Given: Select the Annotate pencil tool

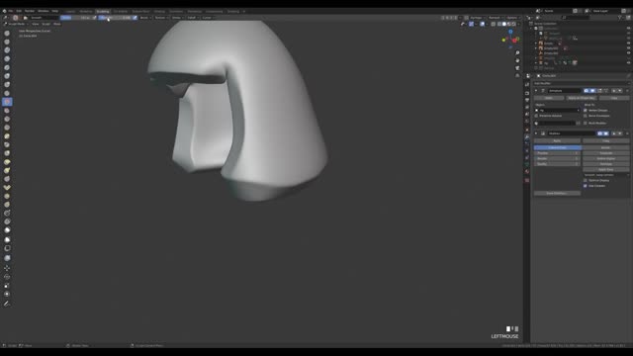Looking at the screenshot, I should pos(7,304).
